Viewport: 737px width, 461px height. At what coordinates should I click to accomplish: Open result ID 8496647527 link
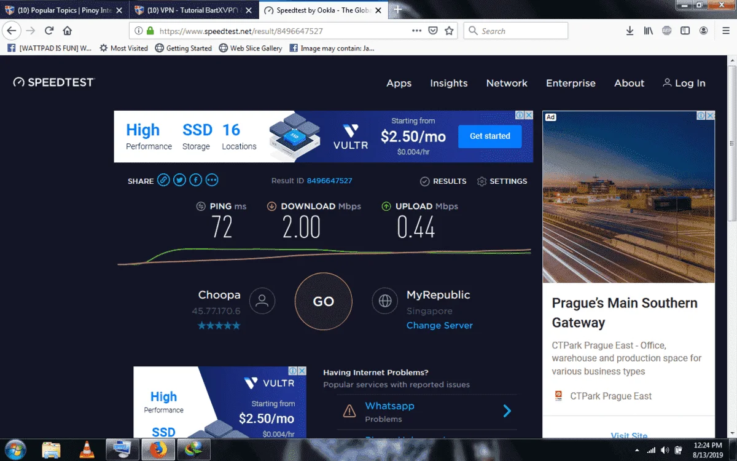click(329, 181)
